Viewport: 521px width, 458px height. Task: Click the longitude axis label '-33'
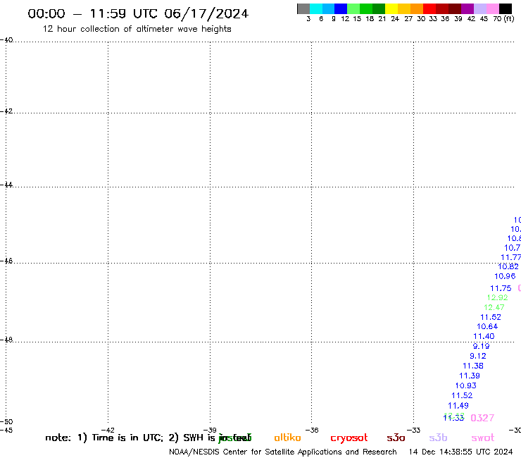pos(414,430)
